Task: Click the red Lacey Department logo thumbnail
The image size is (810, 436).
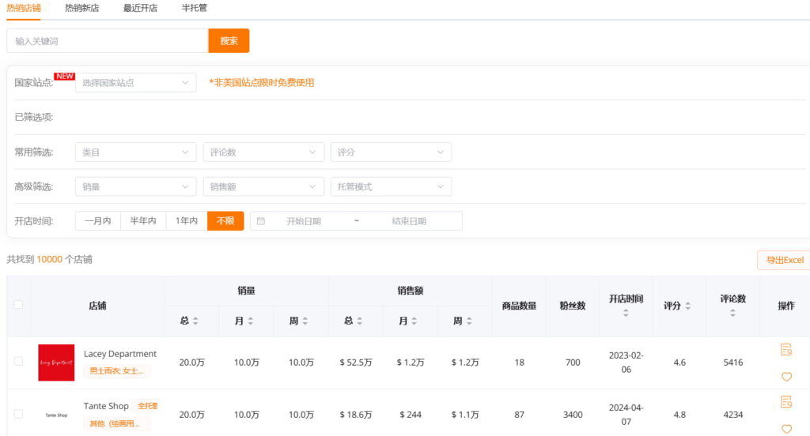Action: [56, 363]
